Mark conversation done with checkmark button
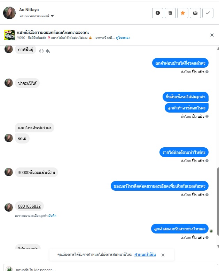The image size is (219, 271). coord(208,13)
